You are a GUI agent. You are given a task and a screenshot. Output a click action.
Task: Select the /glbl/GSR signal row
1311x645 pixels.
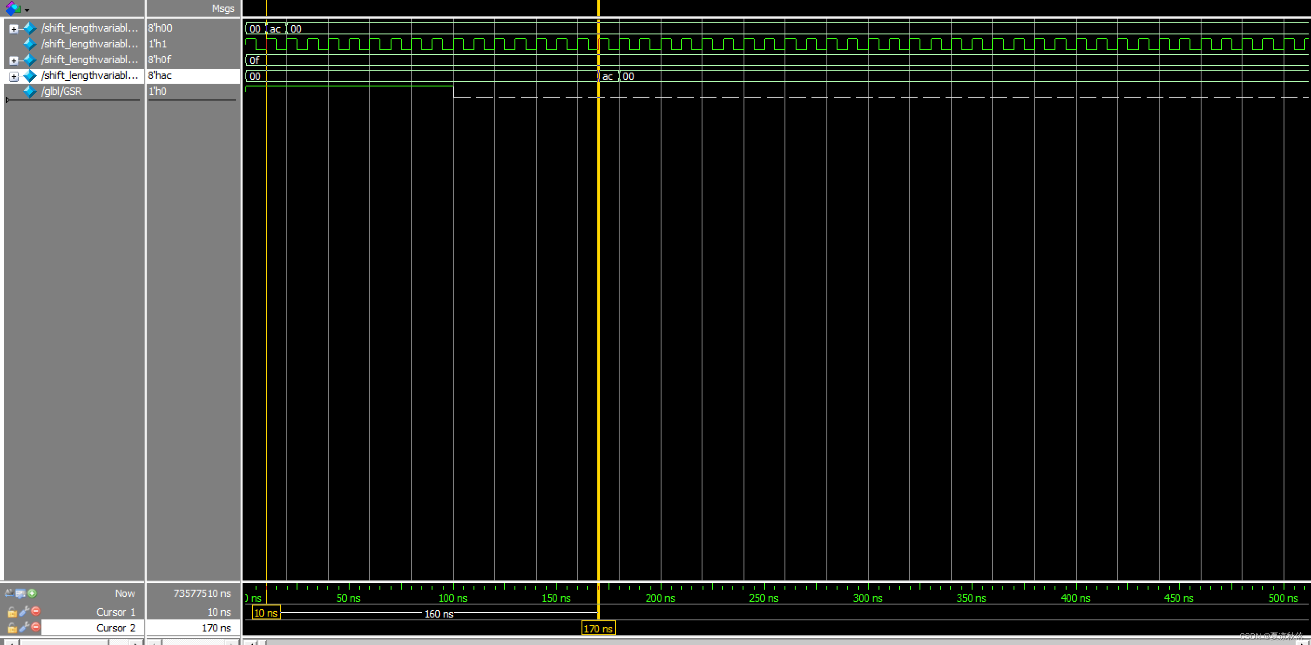[61, 91]
